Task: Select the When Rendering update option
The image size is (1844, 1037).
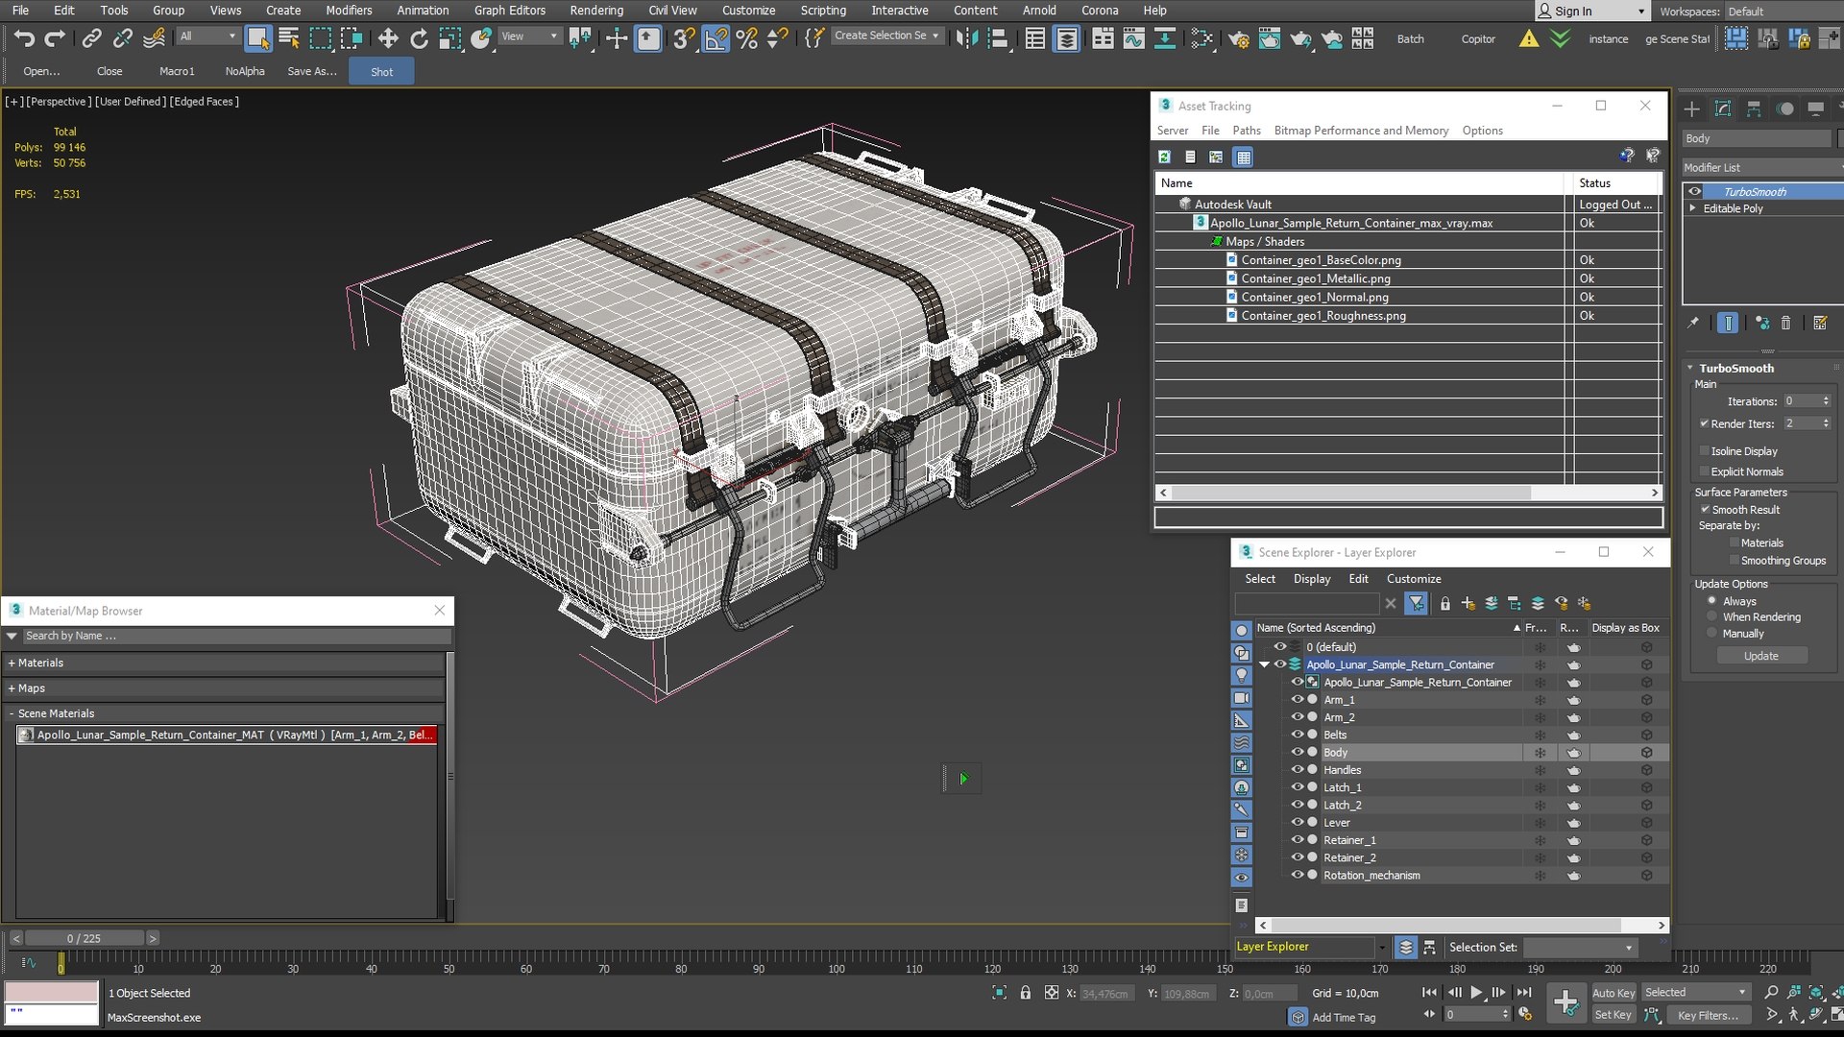Action: [1711, 616]
